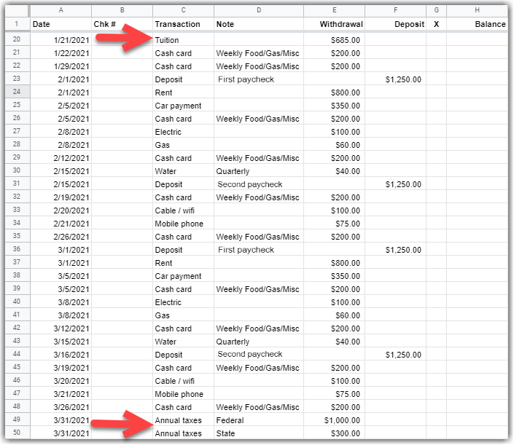Select Weekly Food/Gas/Misc note in row 21
The image size is (514, 445).
click(259, 53)
